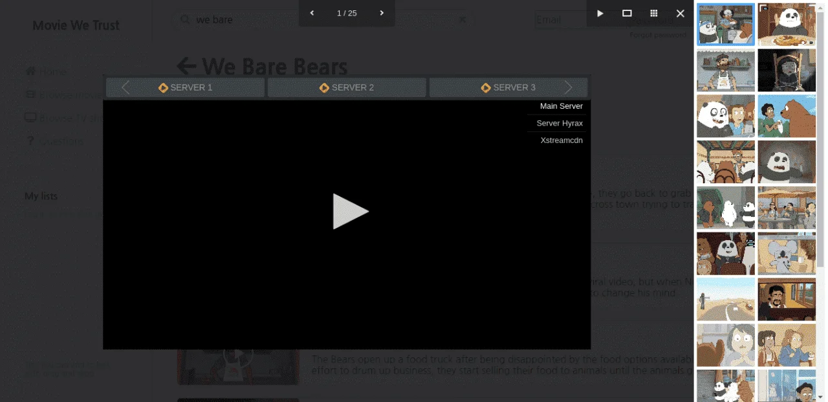828x402 pixels.
Task: Click the Home icon in sidebar
Action: (x=30, y=71)
